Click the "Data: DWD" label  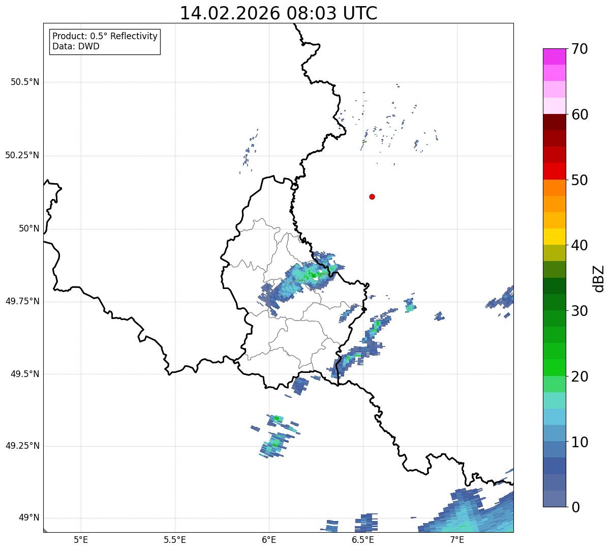point(76,46)
